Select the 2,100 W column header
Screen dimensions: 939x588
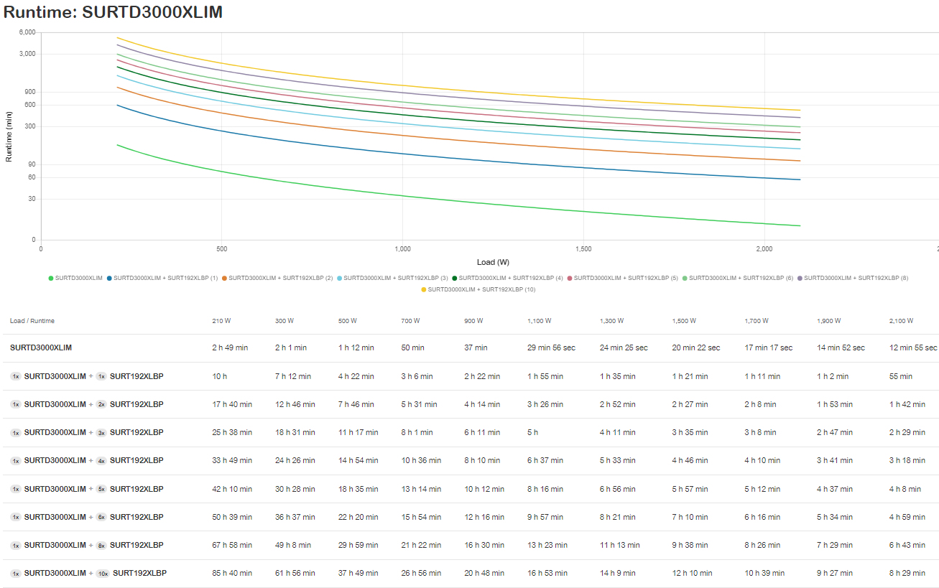900,321
